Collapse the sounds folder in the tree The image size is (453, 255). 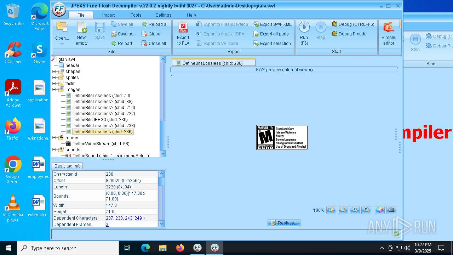54,150
